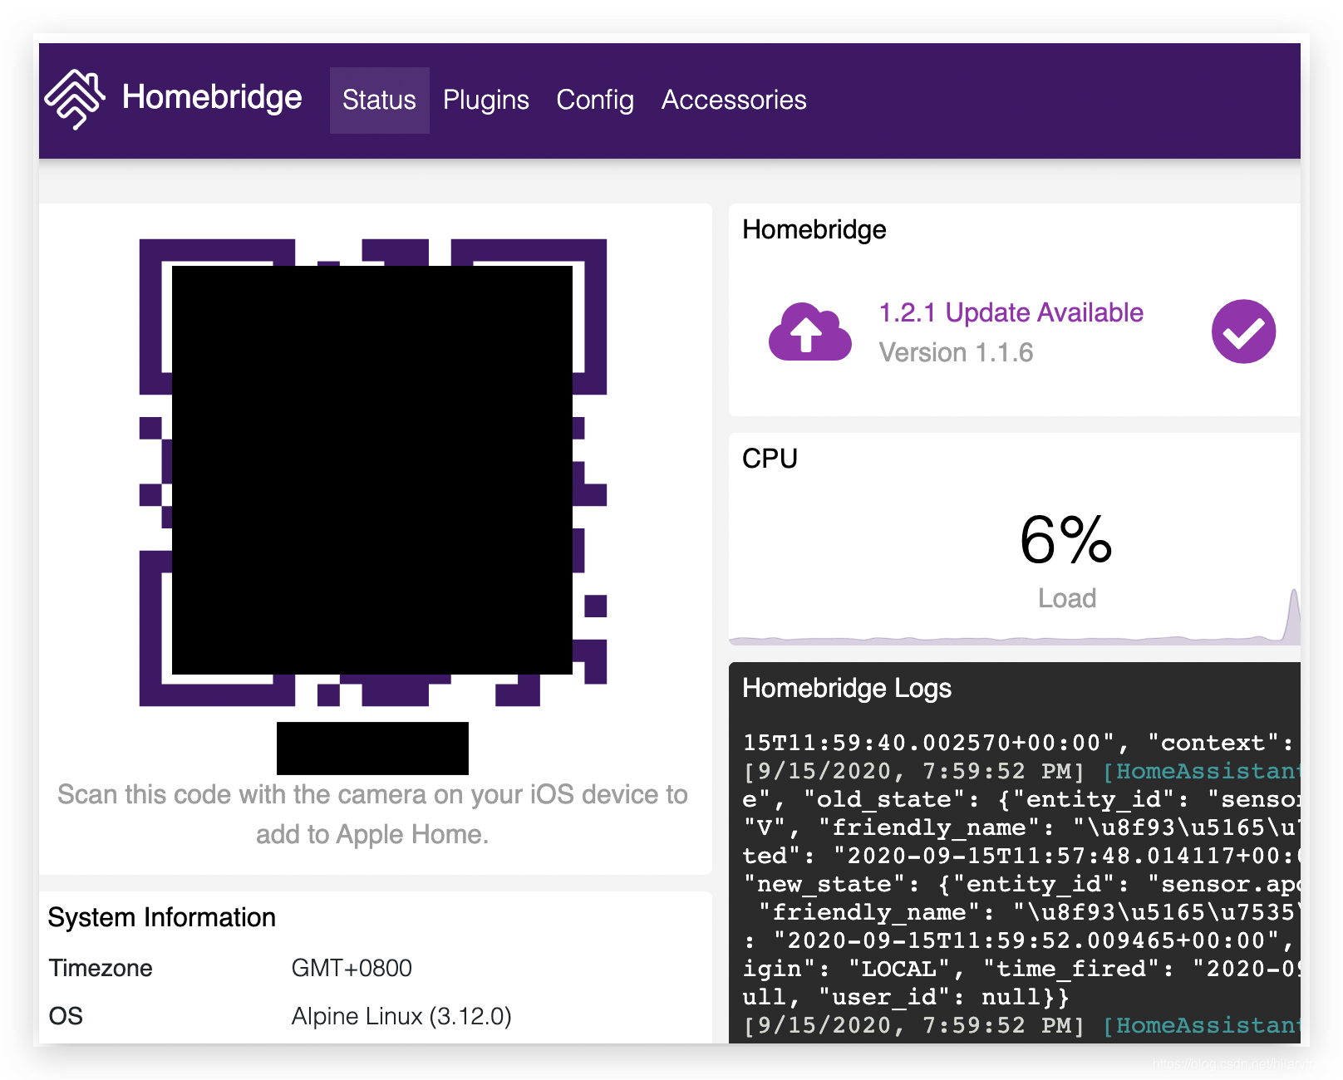Select the Alpine Linux (3.12.0) value
The height and width of the screenshot is (1080, 1343).
pos(401,1016)
